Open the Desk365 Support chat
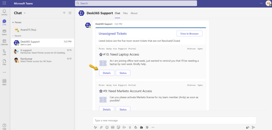The image size is (272, 130). tap(42, 43)
